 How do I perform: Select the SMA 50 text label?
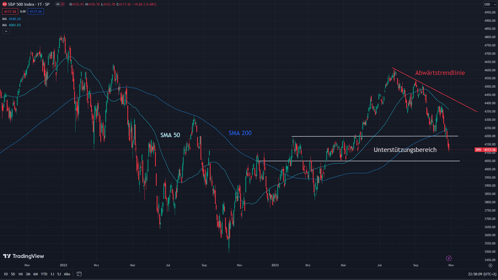(x=170, y=135)
